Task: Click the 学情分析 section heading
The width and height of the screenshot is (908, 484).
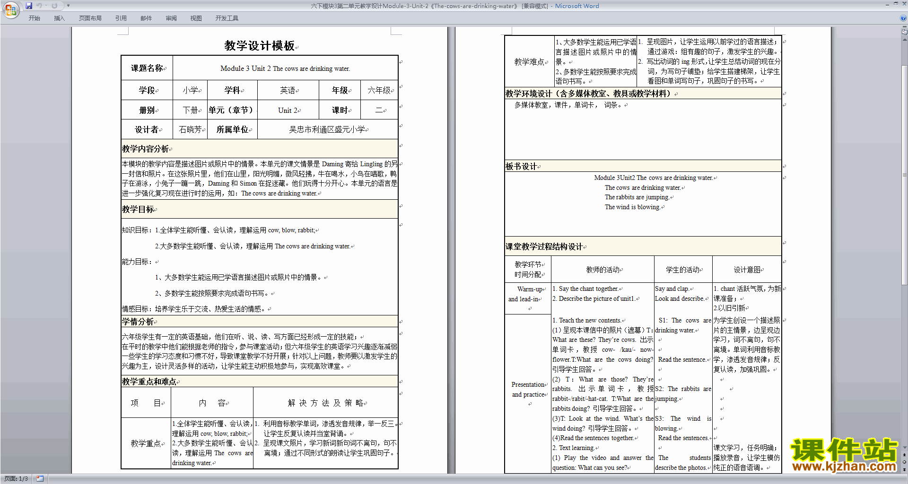Action: click(138, 322)
